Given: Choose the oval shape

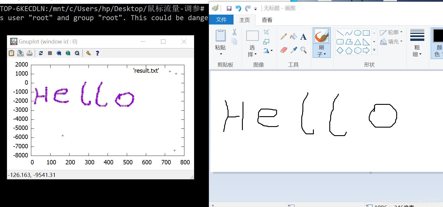Looking at the screenshot, I should click(x=358, y=33).
